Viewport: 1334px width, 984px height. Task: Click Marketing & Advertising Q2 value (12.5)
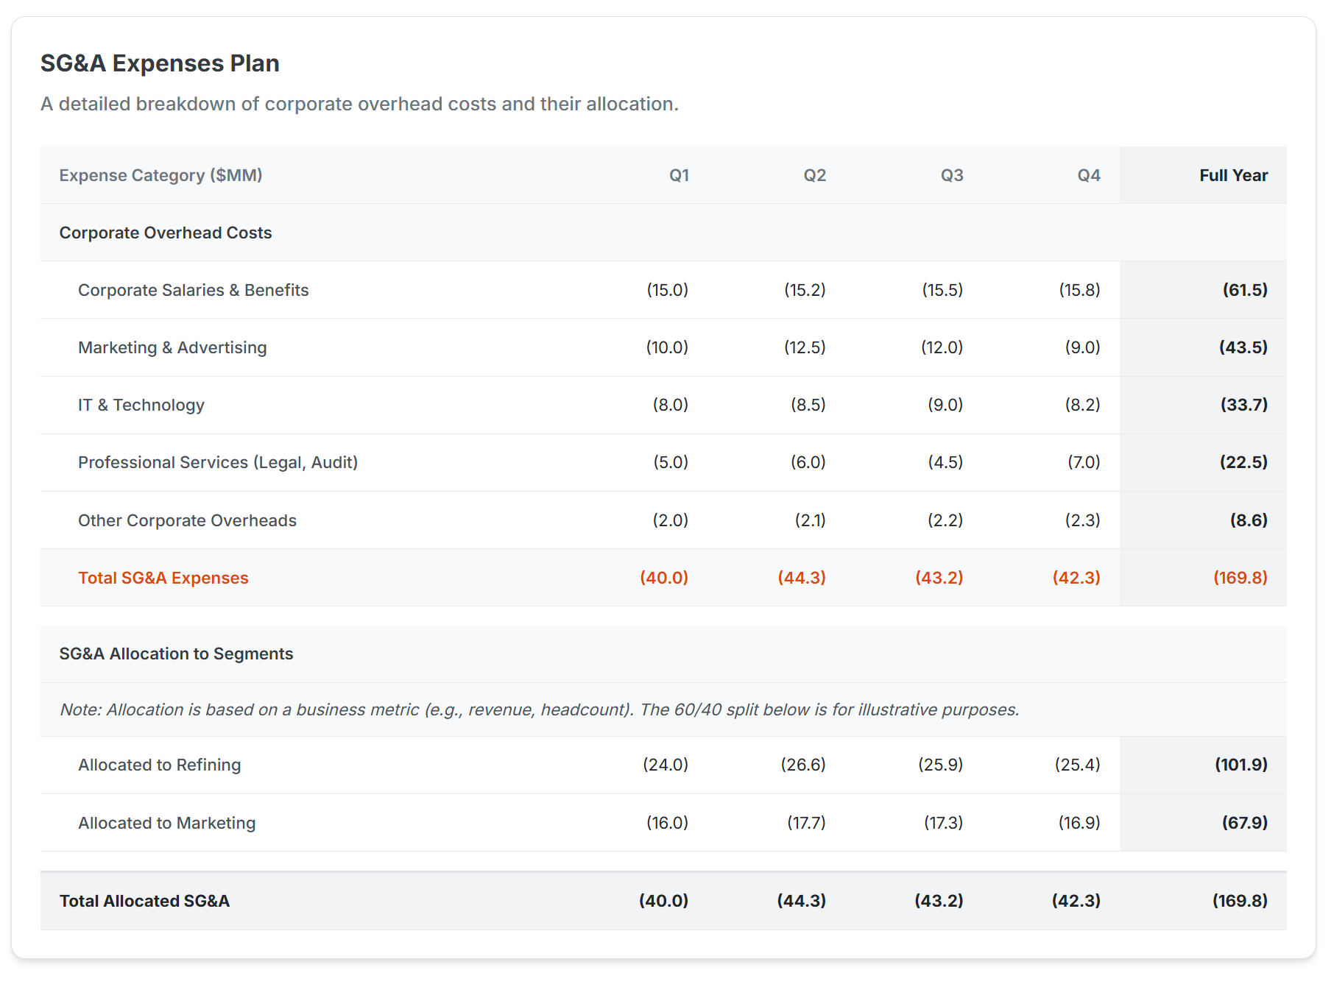pos(805,347)
